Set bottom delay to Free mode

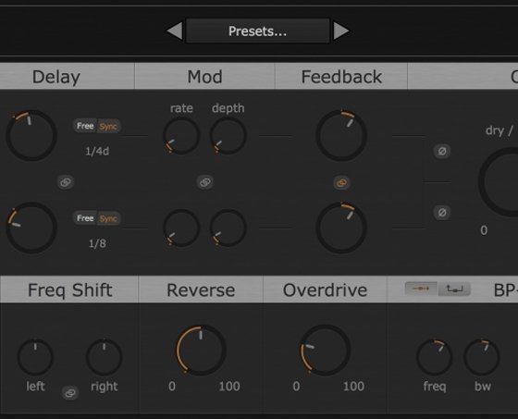click(85, 218)
